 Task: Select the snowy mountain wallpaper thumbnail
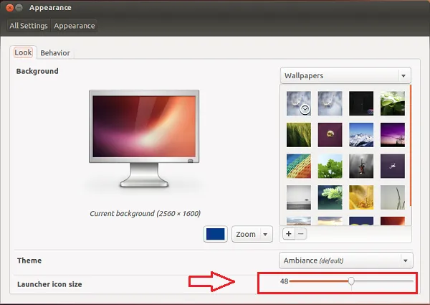[x=361, y=133]
